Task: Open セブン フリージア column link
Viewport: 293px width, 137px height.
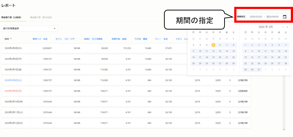Action: [65, 39]
